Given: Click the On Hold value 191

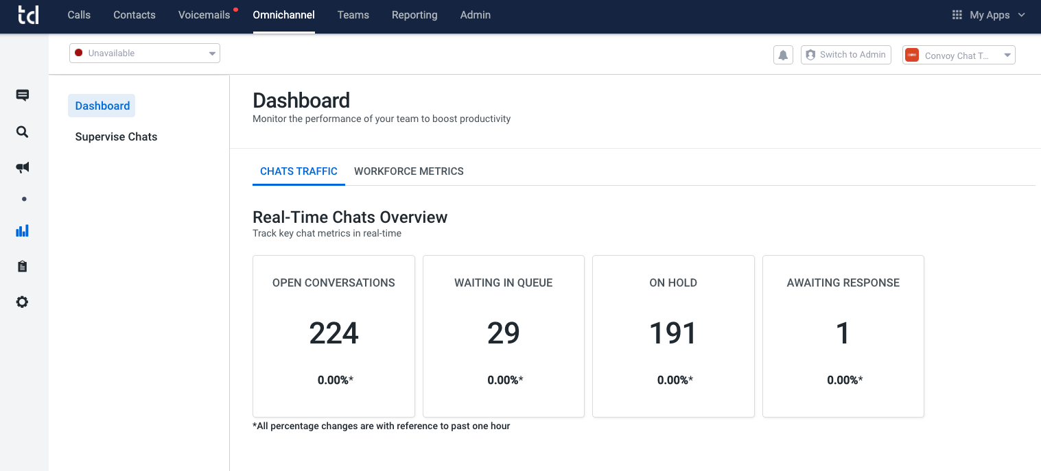Looking at the screenshot, I should (x=673, y=333).
